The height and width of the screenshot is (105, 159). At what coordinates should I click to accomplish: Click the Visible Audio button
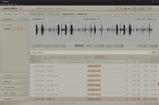coord(98,46)
